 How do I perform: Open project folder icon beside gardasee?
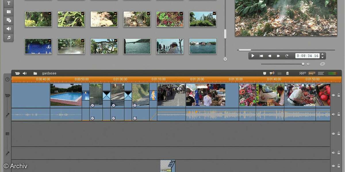(x=35, y=73)
